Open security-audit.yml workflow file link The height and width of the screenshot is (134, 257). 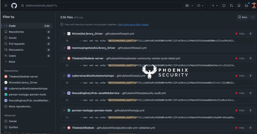144,93
